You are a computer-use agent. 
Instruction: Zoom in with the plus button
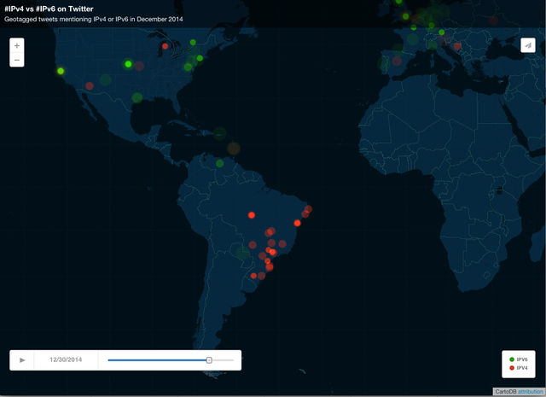tap(17, 45)
